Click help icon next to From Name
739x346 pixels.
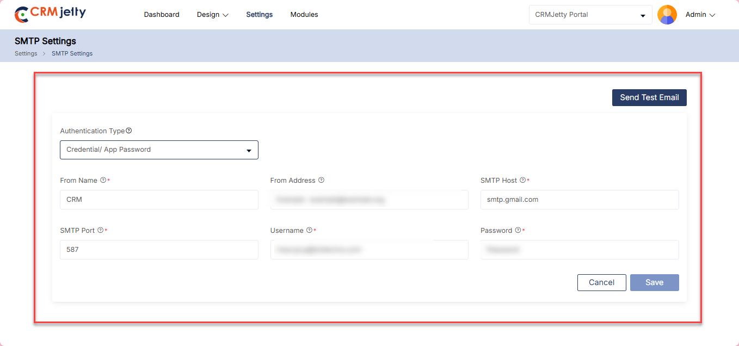[x=103, y=180]
